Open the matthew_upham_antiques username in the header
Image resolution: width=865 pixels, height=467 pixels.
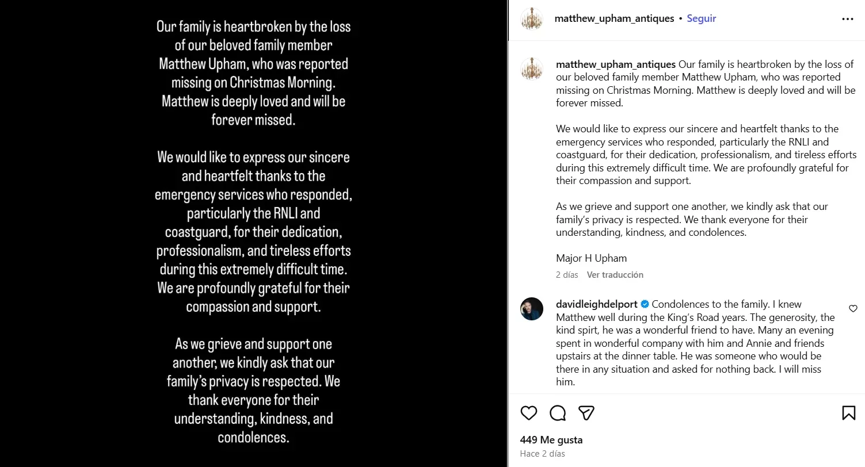point(614,18)
